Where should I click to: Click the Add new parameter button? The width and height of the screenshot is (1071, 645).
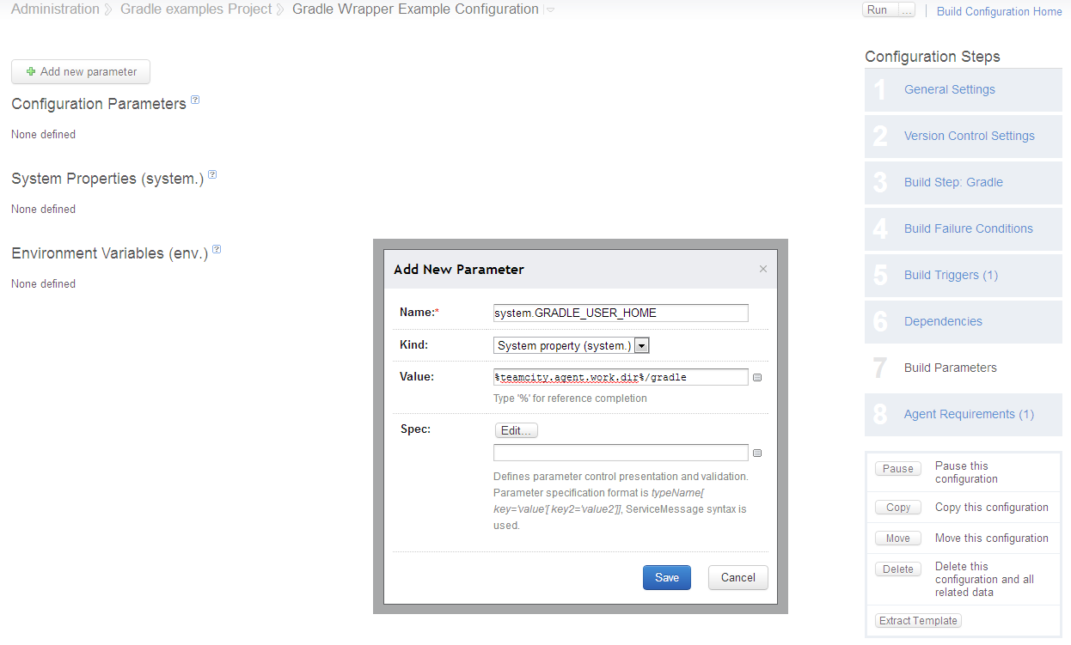(x=81, y=72)
